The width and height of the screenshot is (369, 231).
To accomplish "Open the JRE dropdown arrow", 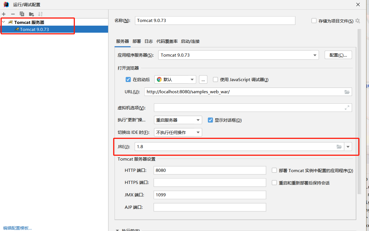I will coord(348,146).
